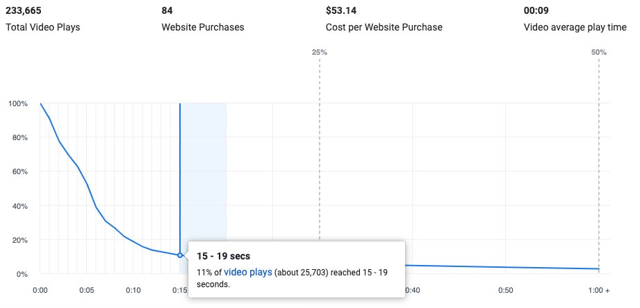Click the 84 purchases value
The height and width of the screenshot is (308, 640).
167,10
